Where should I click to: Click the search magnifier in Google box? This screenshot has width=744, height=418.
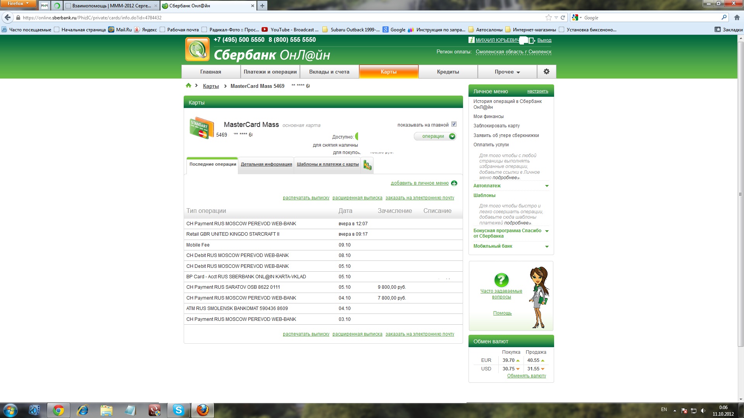[x=724, y=17]
